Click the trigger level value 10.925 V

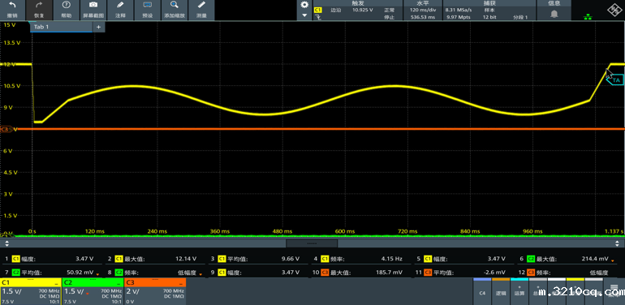pos(362,10)
